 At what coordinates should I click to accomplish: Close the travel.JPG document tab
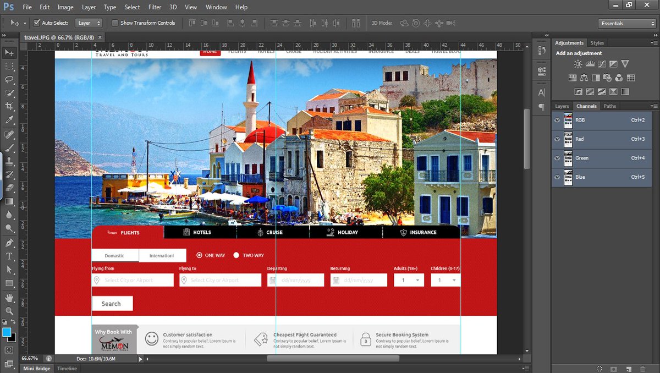click(100, 38)
